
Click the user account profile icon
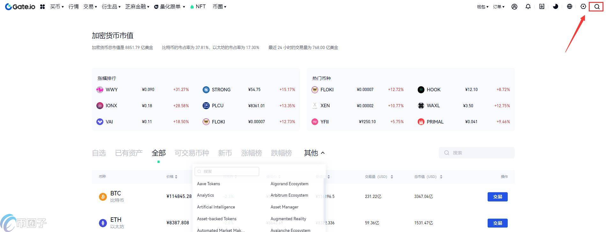point(514,7)
